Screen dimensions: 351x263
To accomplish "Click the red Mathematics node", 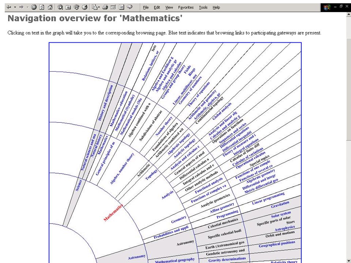I will [113, 213].
